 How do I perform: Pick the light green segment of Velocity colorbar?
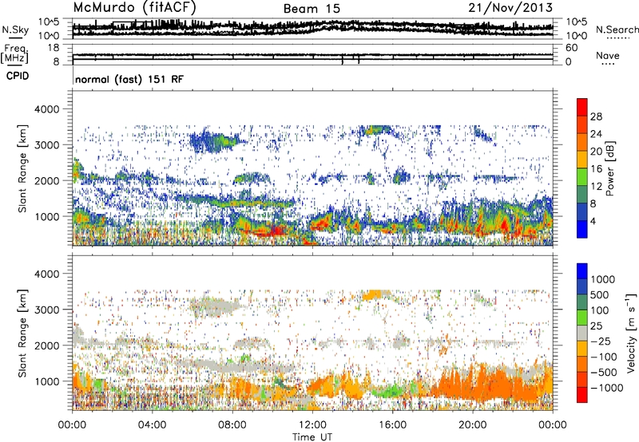(x=582, y=318)
